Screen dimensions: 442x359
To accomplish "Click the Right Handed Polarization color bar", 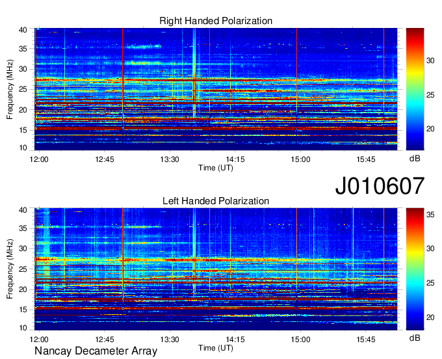I will [x=415, y=89].
